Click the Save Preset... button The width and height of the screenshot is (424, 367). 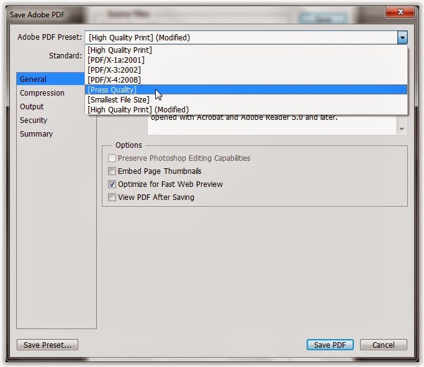tap(47, 345)
